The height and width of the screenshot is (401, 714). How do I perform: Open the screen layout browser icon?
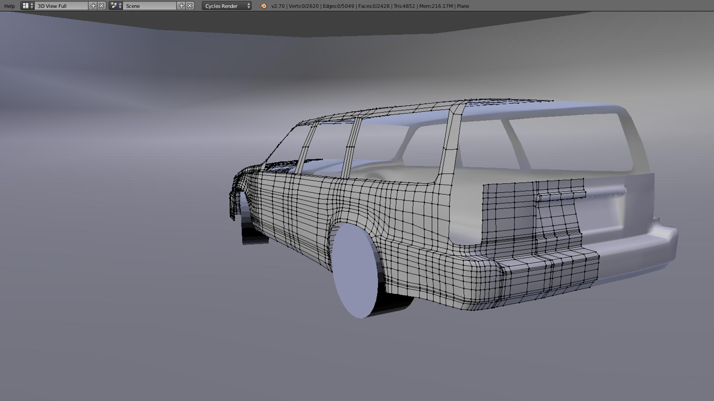[x=28, y=6]
